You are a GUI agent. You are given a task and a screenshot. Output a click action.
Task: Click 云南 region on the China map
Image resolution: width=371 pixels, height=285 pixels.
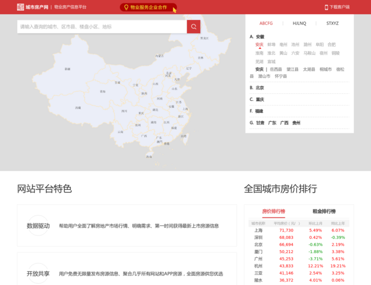click(x=120, y=132)
